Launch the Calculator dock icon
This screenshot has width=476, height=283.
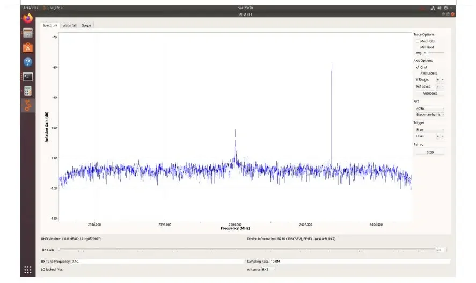point(28,91)
